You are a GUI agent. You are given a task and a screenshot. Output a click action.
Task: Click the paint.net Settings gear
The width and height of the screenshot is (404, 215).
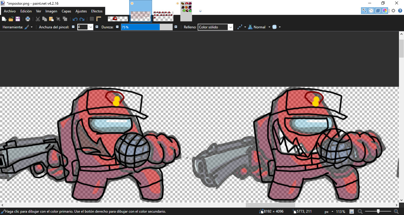(393, 11)
